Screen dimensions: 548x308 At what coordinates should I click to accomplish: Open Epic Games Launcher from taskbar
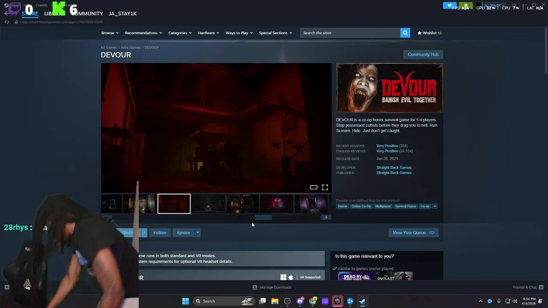(338, 301)
